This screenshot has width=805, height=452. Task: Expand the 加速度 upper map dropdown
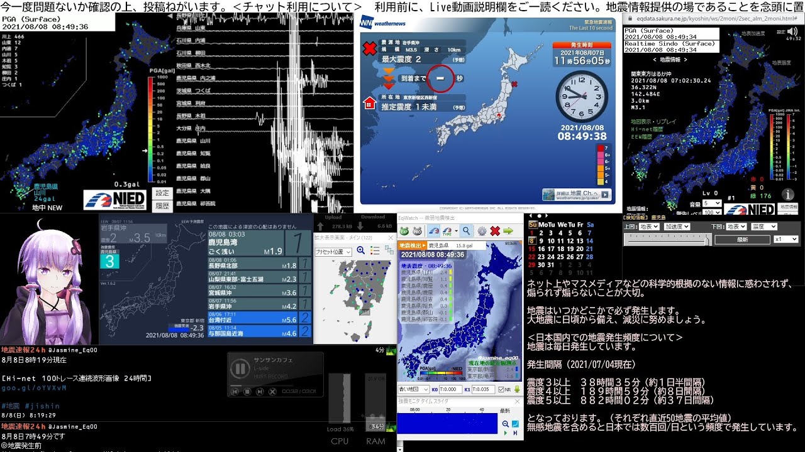(x=677, y=227)
